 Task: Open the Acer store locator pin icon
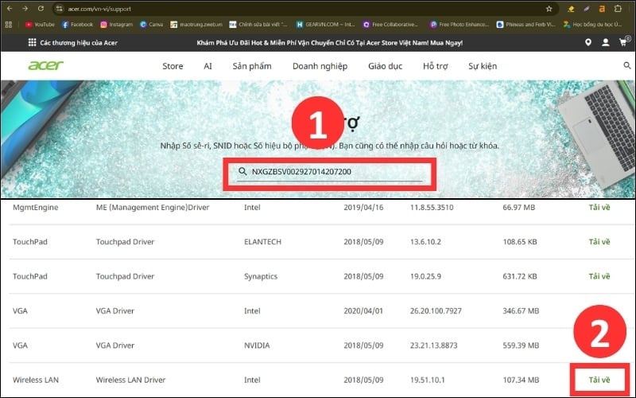(588, 42)
